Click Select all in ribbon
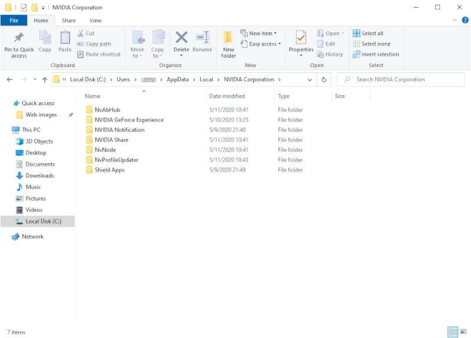 (368, 34)
